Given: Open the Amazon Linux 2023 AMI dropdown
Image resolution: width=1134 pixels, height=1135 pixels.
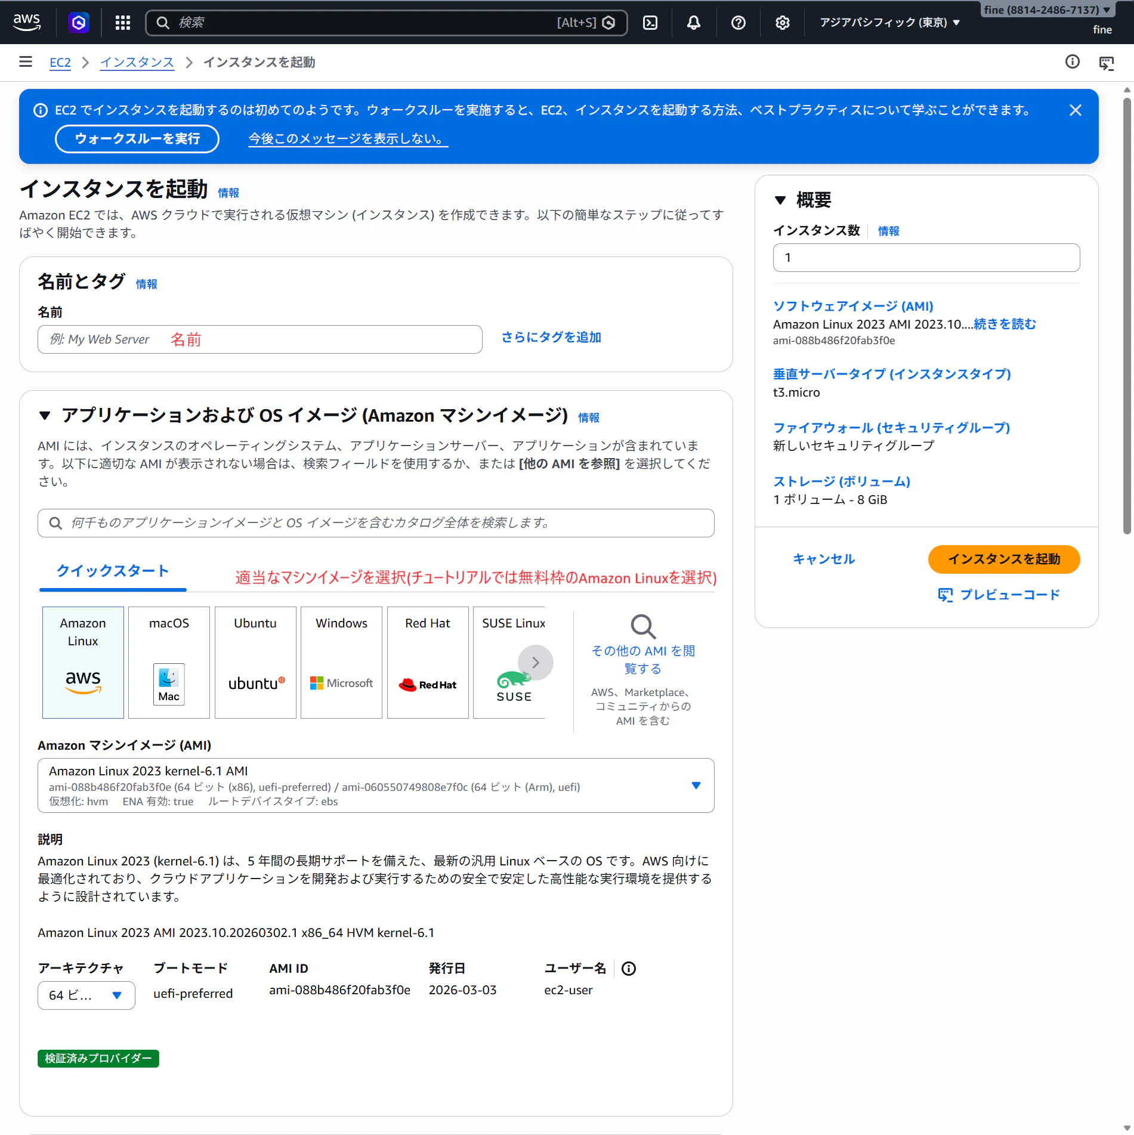Looking at the screenshot, I should click(x=376, y=785).
